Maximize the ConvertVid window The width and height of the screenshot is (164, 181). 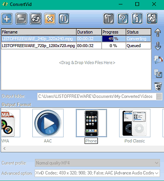(x=137, y=4)
